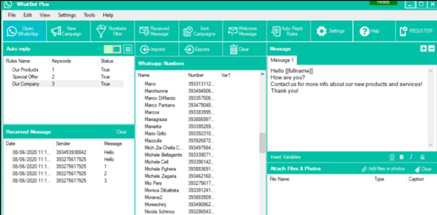437x215 pixels.
Task: Apply strikethrough formatting to message
Action: (x=423, y=157)
